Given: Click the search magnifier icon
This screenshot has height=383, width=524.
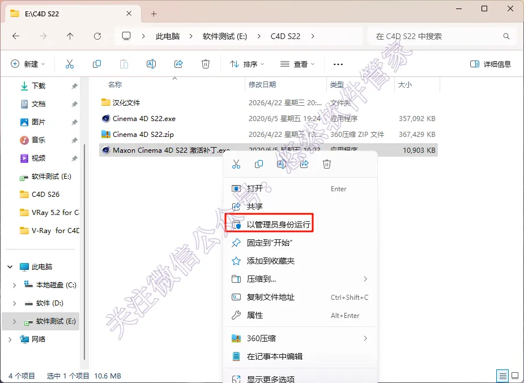Looking at the screenshot, I should pyautogui.click(x=506, y=36).
